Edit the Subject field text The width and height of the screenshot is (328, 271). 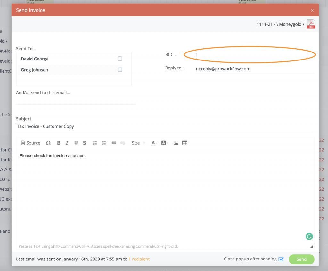(164, 126)
